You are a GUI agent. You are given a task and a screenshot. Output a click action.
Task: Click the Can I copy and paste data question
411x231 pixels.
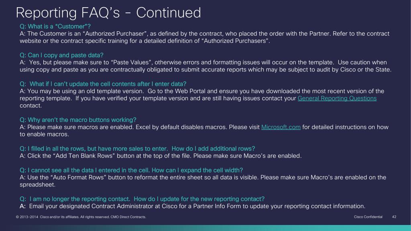[x=61, y=55]
